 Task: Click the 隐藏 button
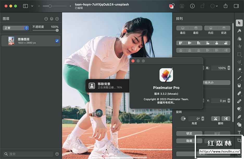pyautogui.click(x=189, y=141)
